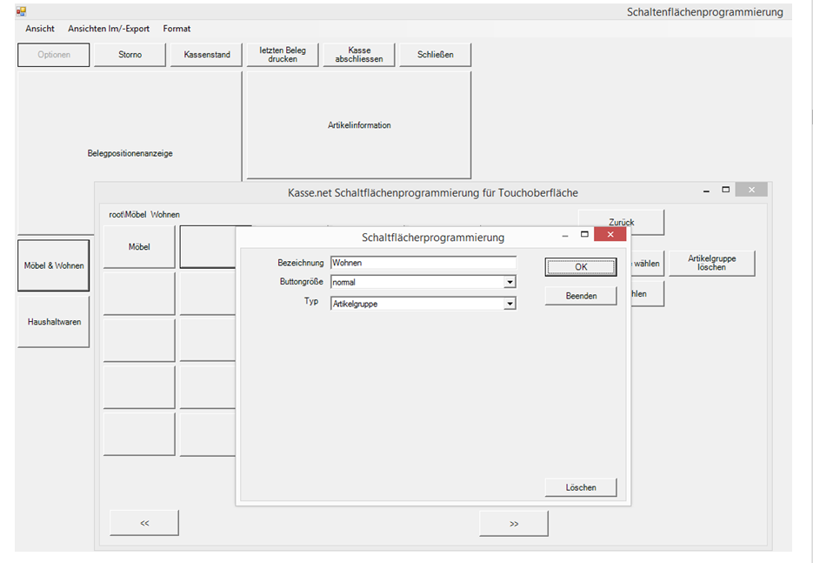Expand the Typ dropdown
This screenshot has width=813, height=563.
[510, 304]
